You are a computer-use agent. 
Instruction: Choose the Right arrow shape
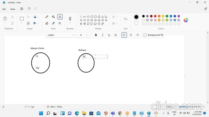pyautogui.click(x=92, y=20)
